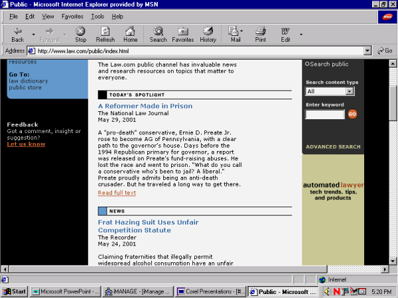Click the Windows Start button
398x298 pixels.
pyautogui.click(x=15, y=291)
